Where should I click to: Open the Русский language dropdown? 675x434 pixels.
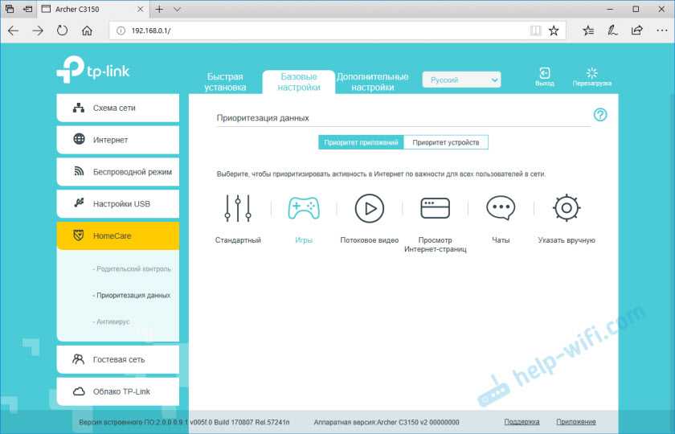[x=461, y=80]
